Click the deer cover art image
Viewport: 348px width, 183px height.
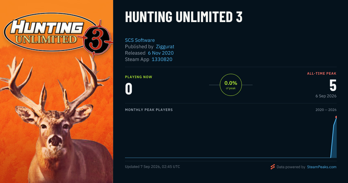tap(57, 92)
